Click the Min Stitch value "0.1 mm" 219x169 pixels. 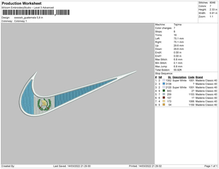coord(178,63)
